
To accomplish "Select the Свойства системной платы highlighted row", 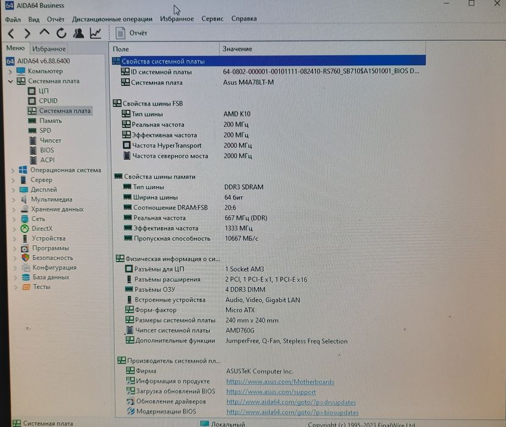I will 269,61.
